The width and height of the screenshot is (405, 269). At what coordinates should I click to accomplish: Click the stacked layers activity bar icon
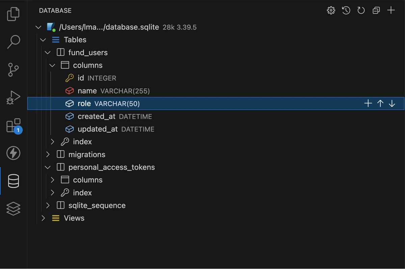[x=13, y=209]
